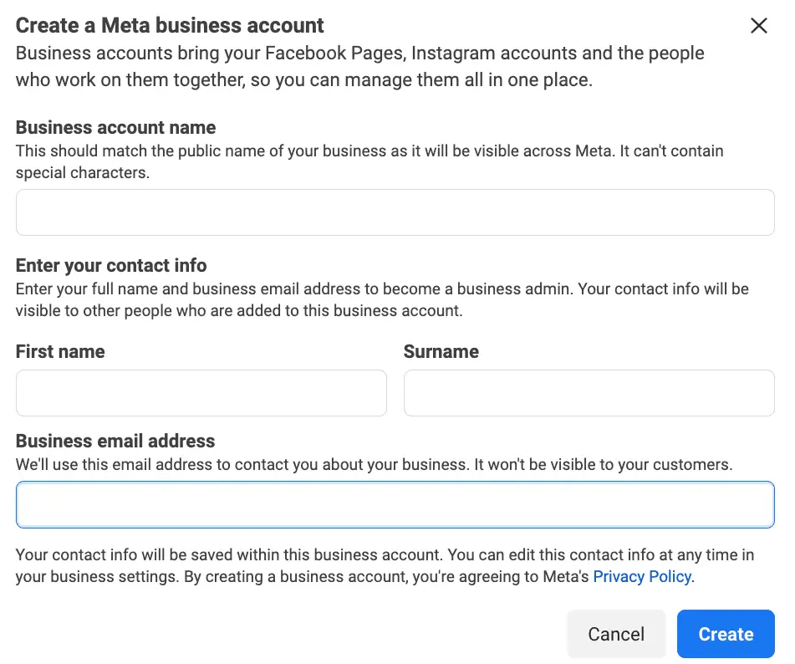Click the note about email visibility to customers
This screenshot has width=795, height=664.
click(x=374, y=465)
